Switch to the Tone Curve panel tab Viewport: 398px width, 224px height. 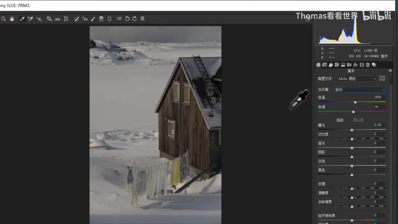tap(324, 65)
